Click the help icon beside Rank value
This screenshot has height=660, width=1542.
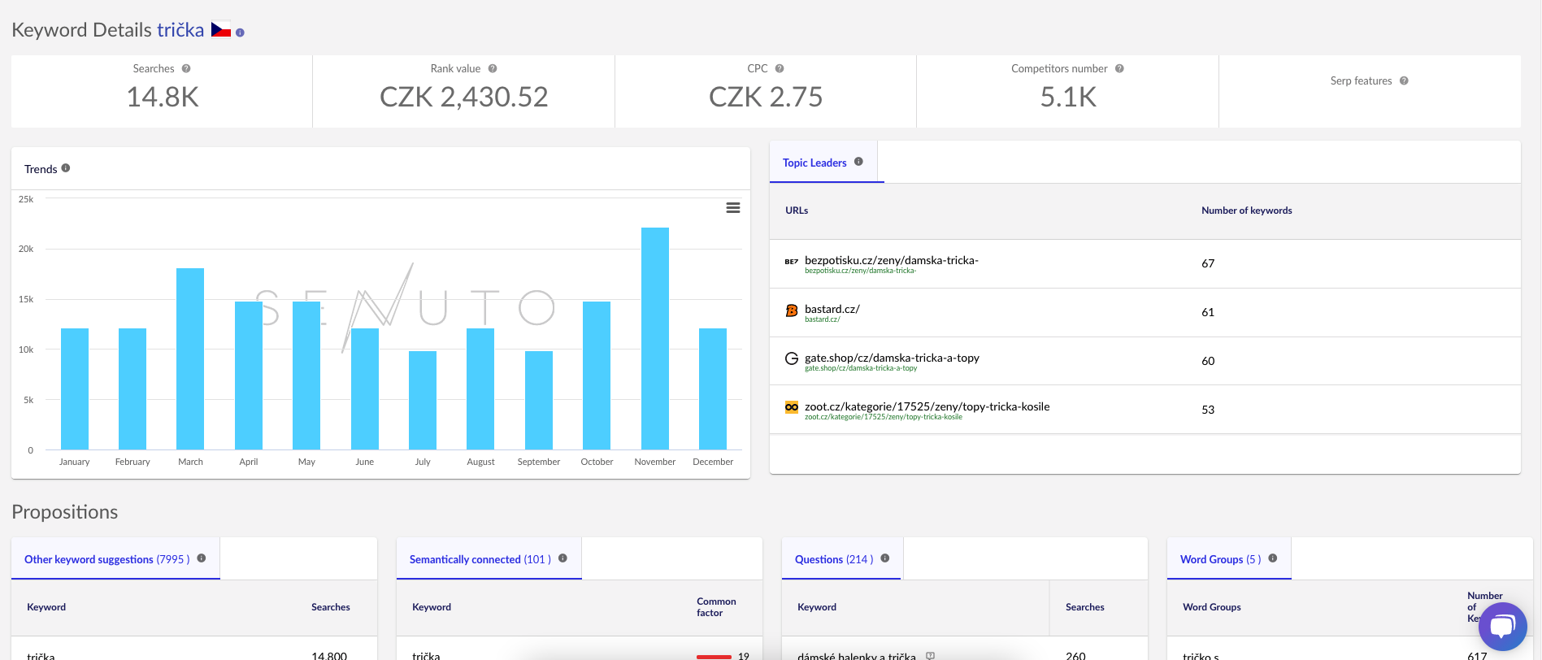493,69
